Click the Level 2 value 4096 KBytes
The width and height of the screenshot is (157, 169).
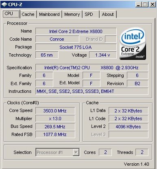pos(128,127)
